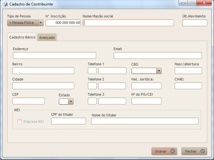
Task: Minimize the Cadastro de Contribuinte window
Action: tap(184, 3)
